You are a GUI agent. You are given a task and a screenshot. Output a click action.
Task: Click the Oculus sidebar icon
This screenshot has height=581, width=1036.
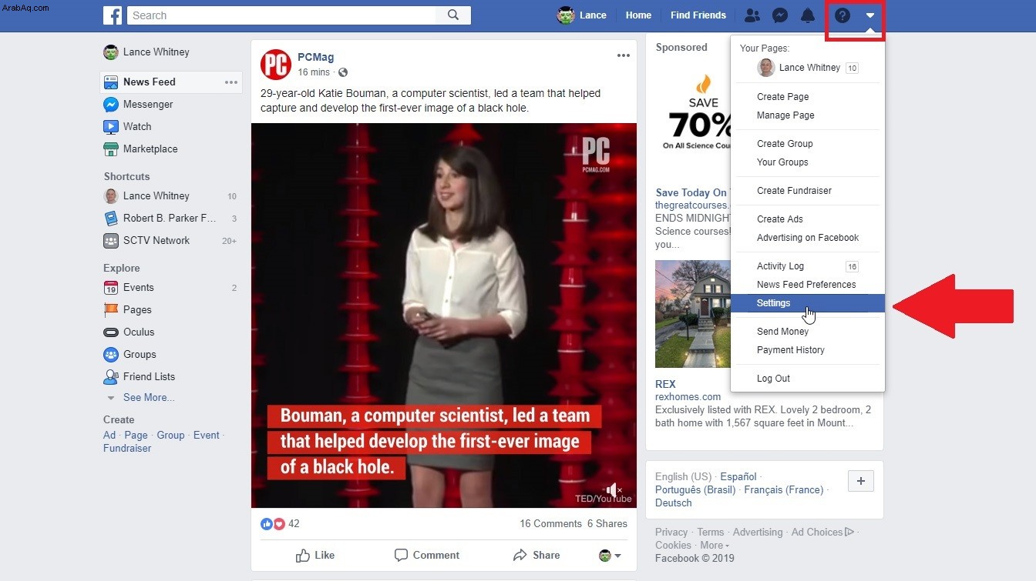click(x=110, y=332)
